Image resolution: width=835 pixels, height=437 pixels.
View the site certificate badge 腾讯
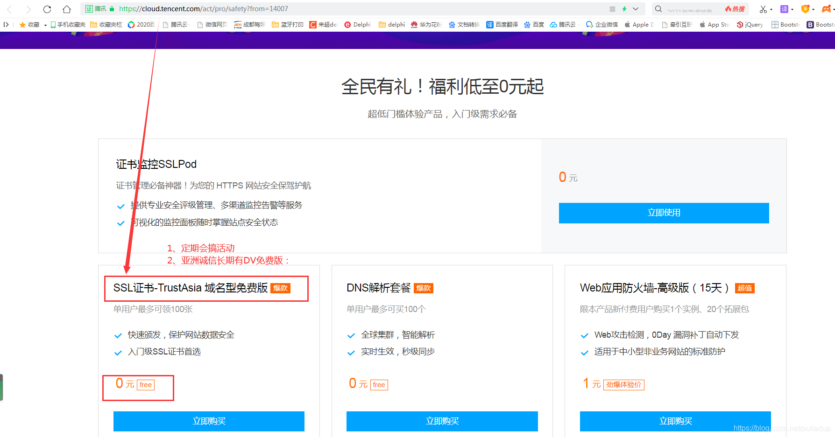tap(96, 9)
